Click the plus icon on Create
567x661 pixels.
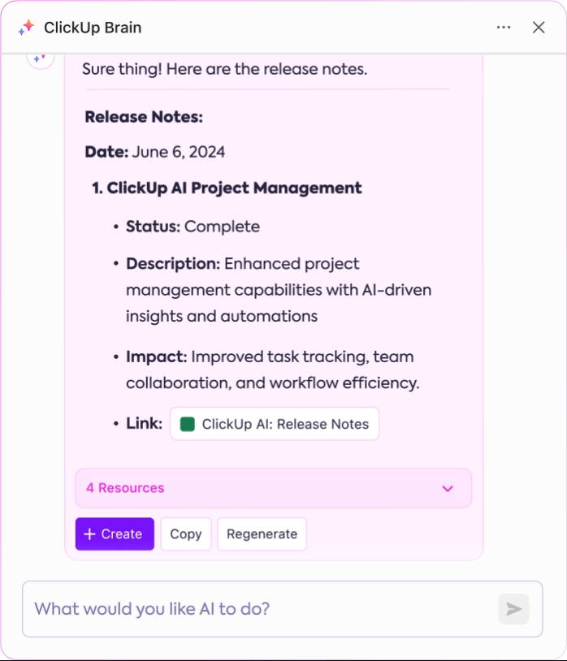pyautogui.click(x=89, y=534)
